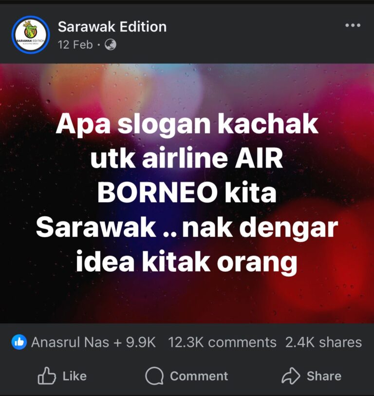Screen dimensions: 374x396
Task: Toggle the Like label on this post
Action: [x=75, y=376]
